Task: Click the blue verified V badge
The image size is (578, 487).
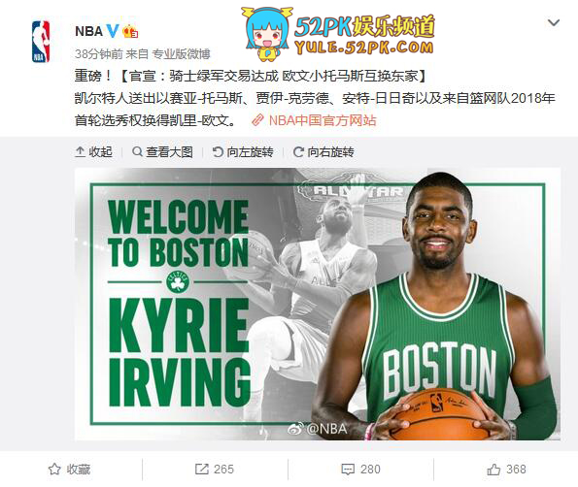Action: pyautogui.click(x=113, y=31)
